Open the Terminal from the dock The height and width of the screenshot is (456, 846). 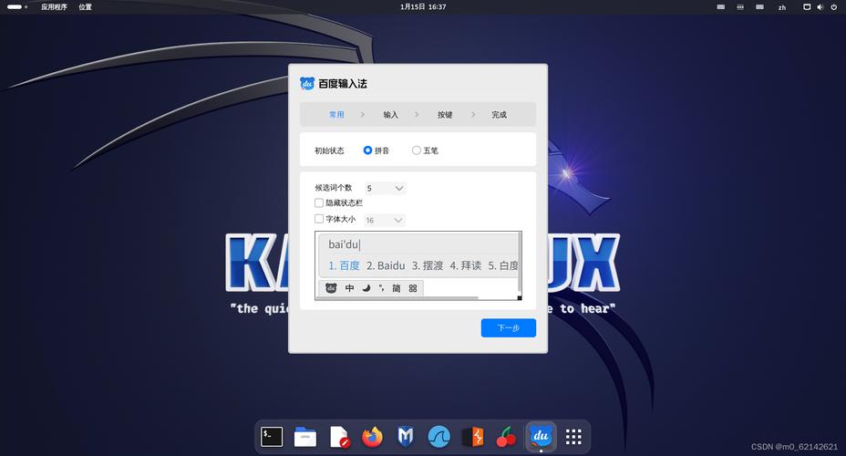coord(272,437)
